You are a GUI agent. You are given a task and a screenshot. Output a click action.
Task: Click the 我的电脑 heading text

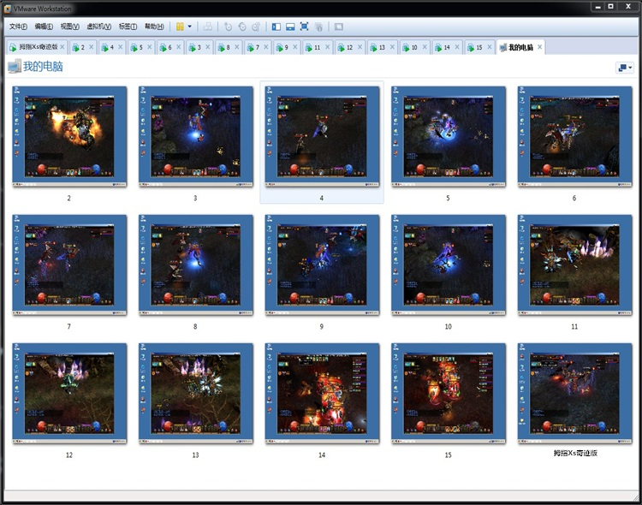(x=43, y=67)
